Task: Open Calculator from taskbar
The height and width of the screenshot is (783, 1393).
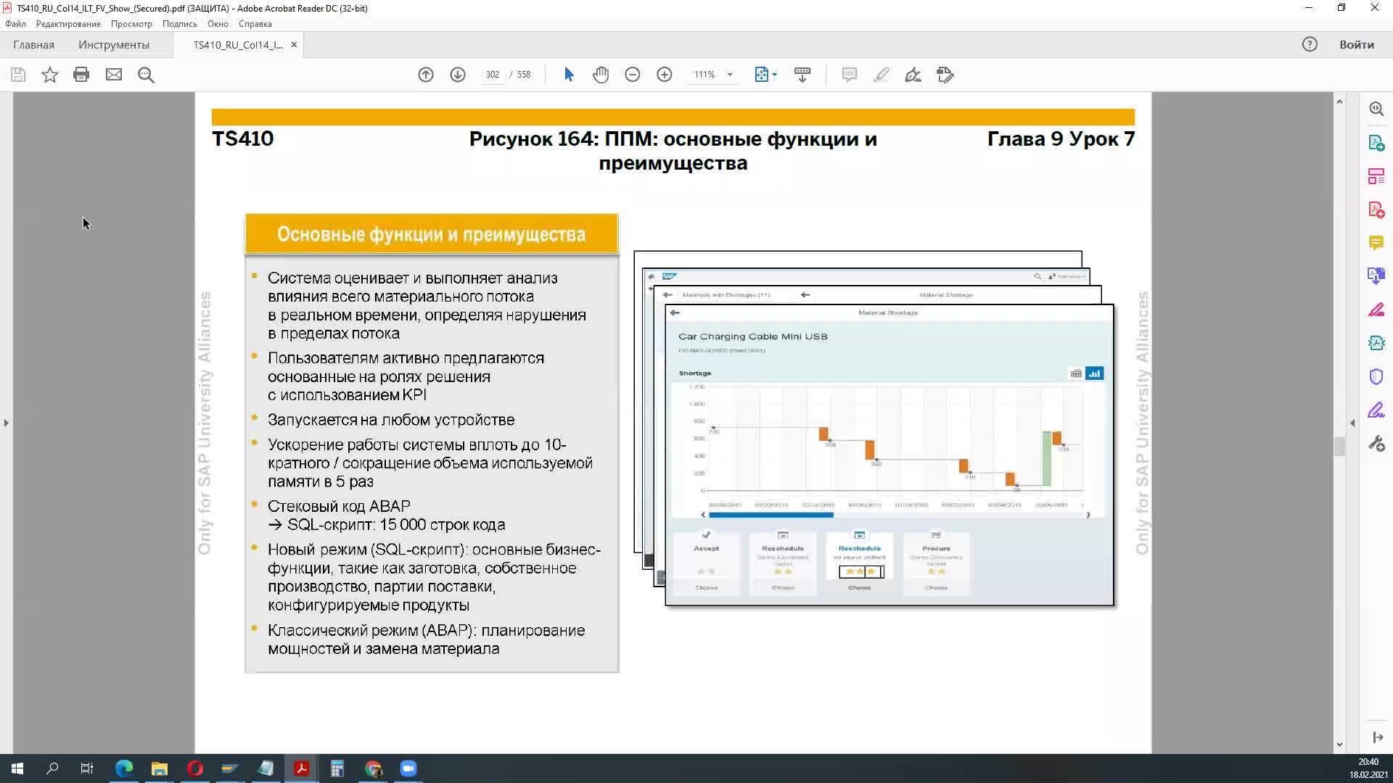Action: pos(337,768)
